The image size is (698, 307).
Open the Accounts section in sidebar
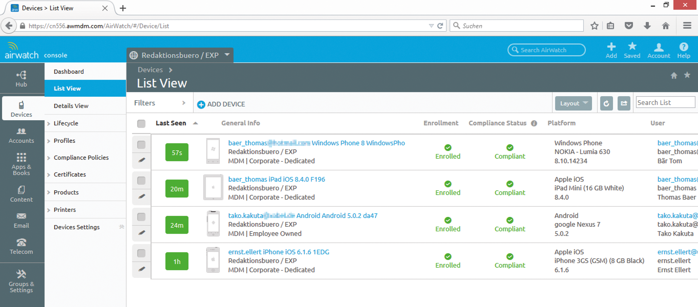point(21,136)
